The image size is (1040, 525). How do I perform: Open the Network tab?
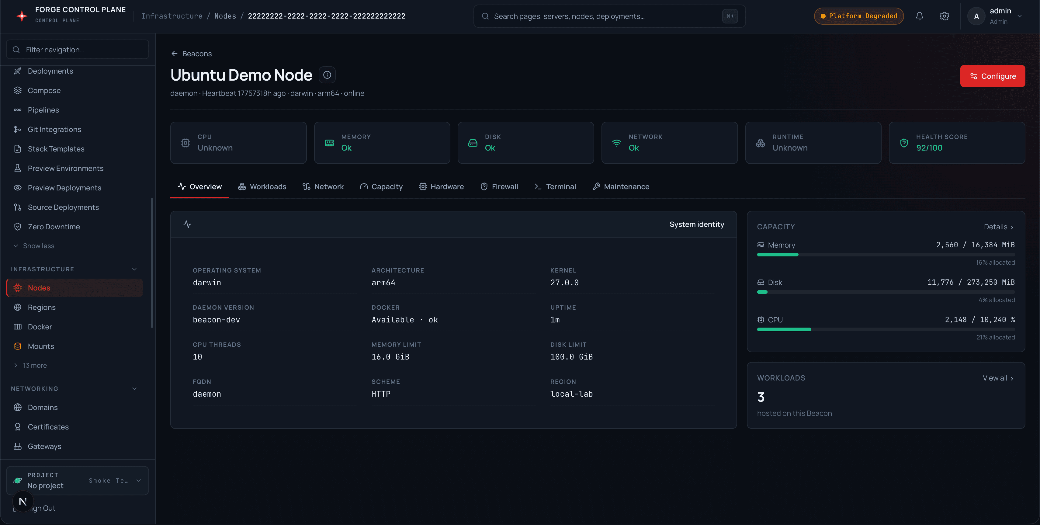323,186
